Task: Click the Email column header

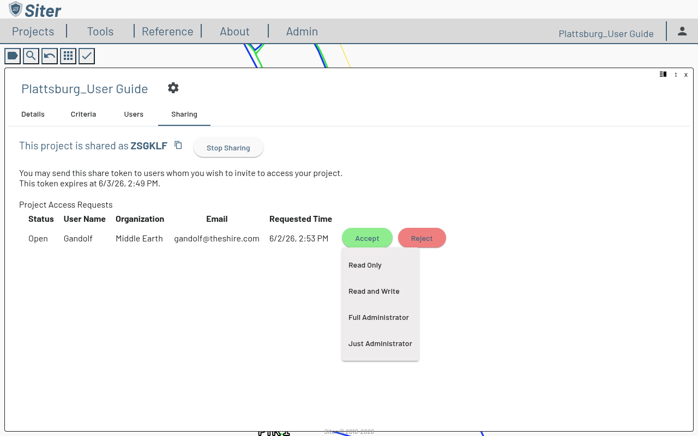Action: pos(216,219)
